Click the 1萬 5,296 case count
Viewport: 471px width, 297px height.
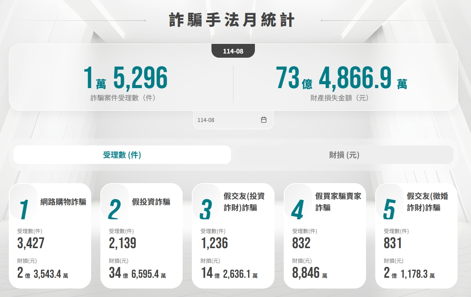point(125,78)
